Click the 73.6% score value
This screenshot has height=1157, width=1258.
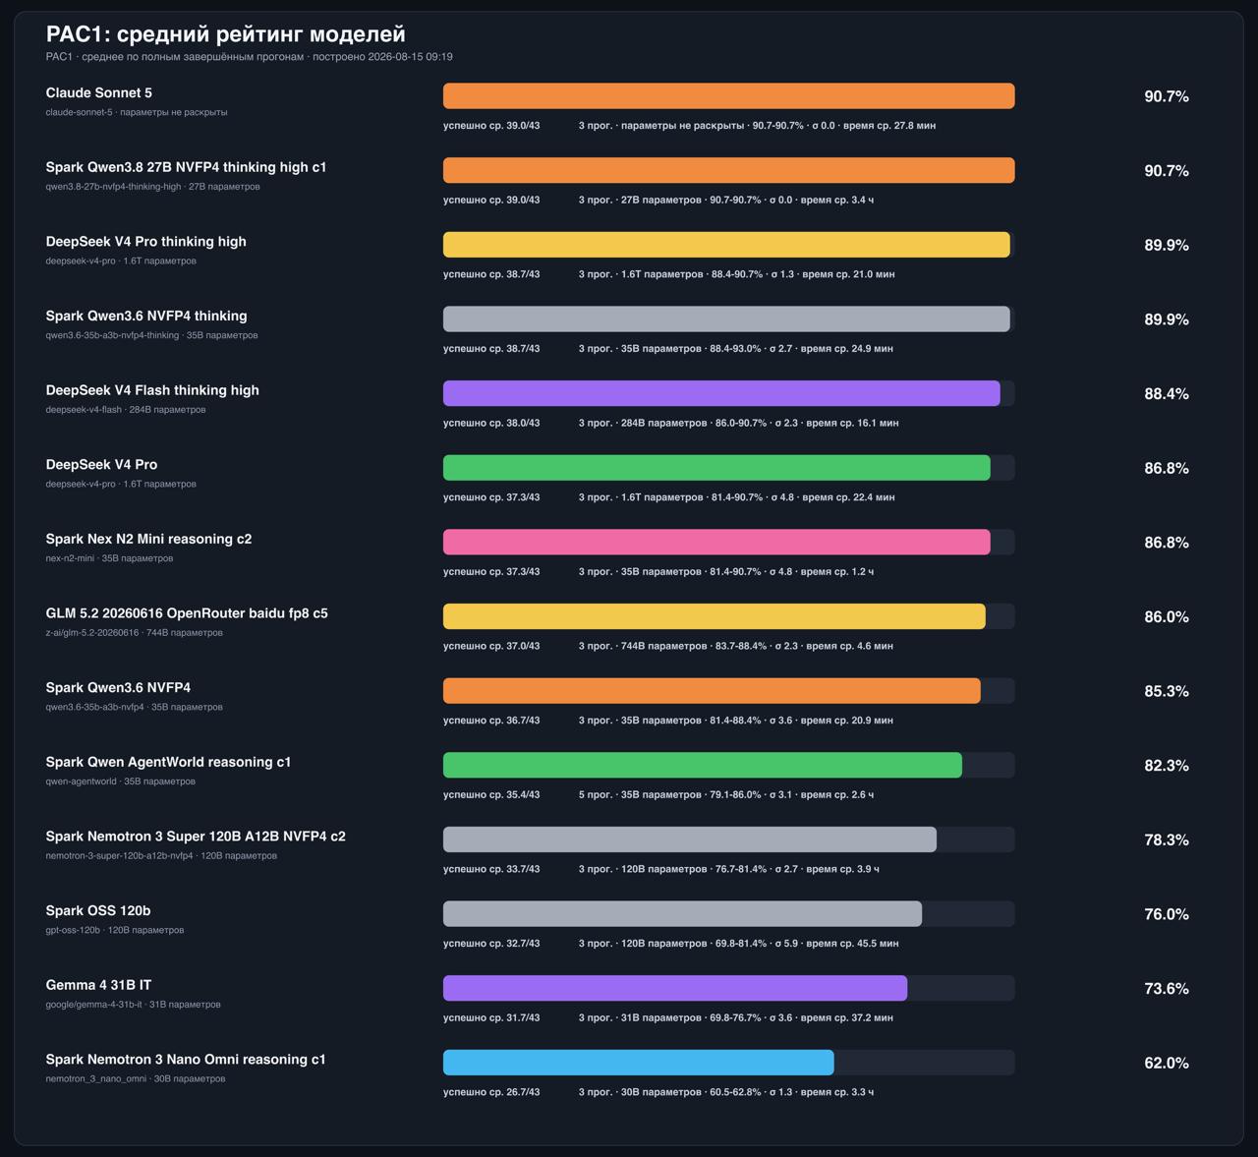1167,989
